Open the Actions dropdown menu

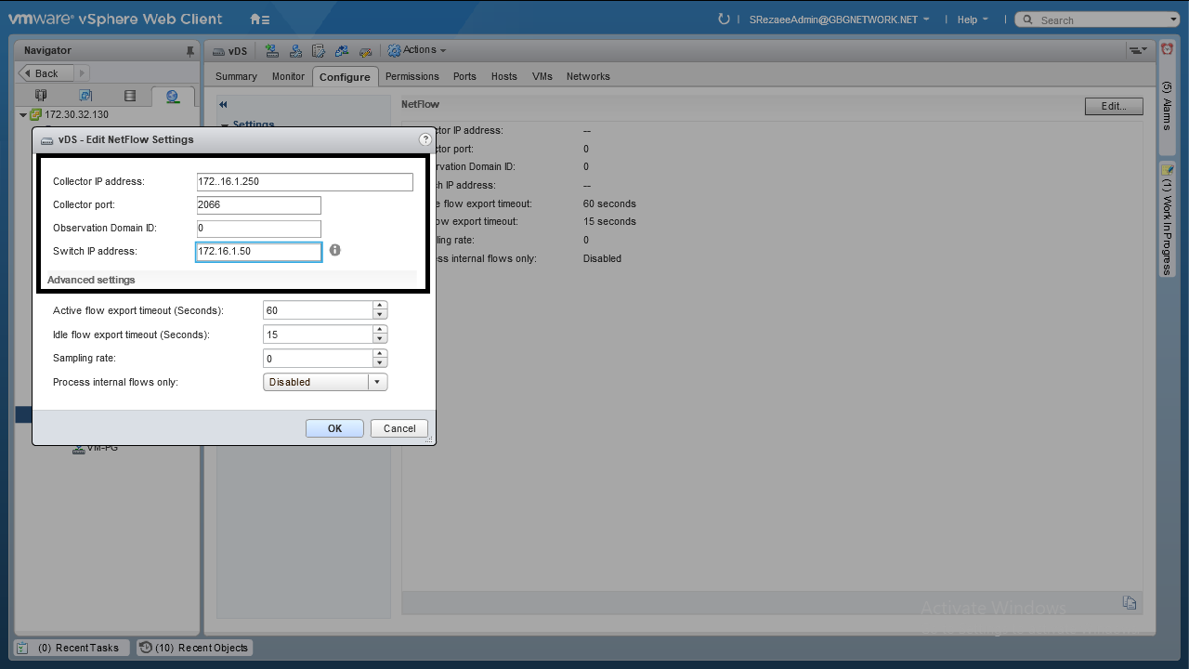click(418, 50)
